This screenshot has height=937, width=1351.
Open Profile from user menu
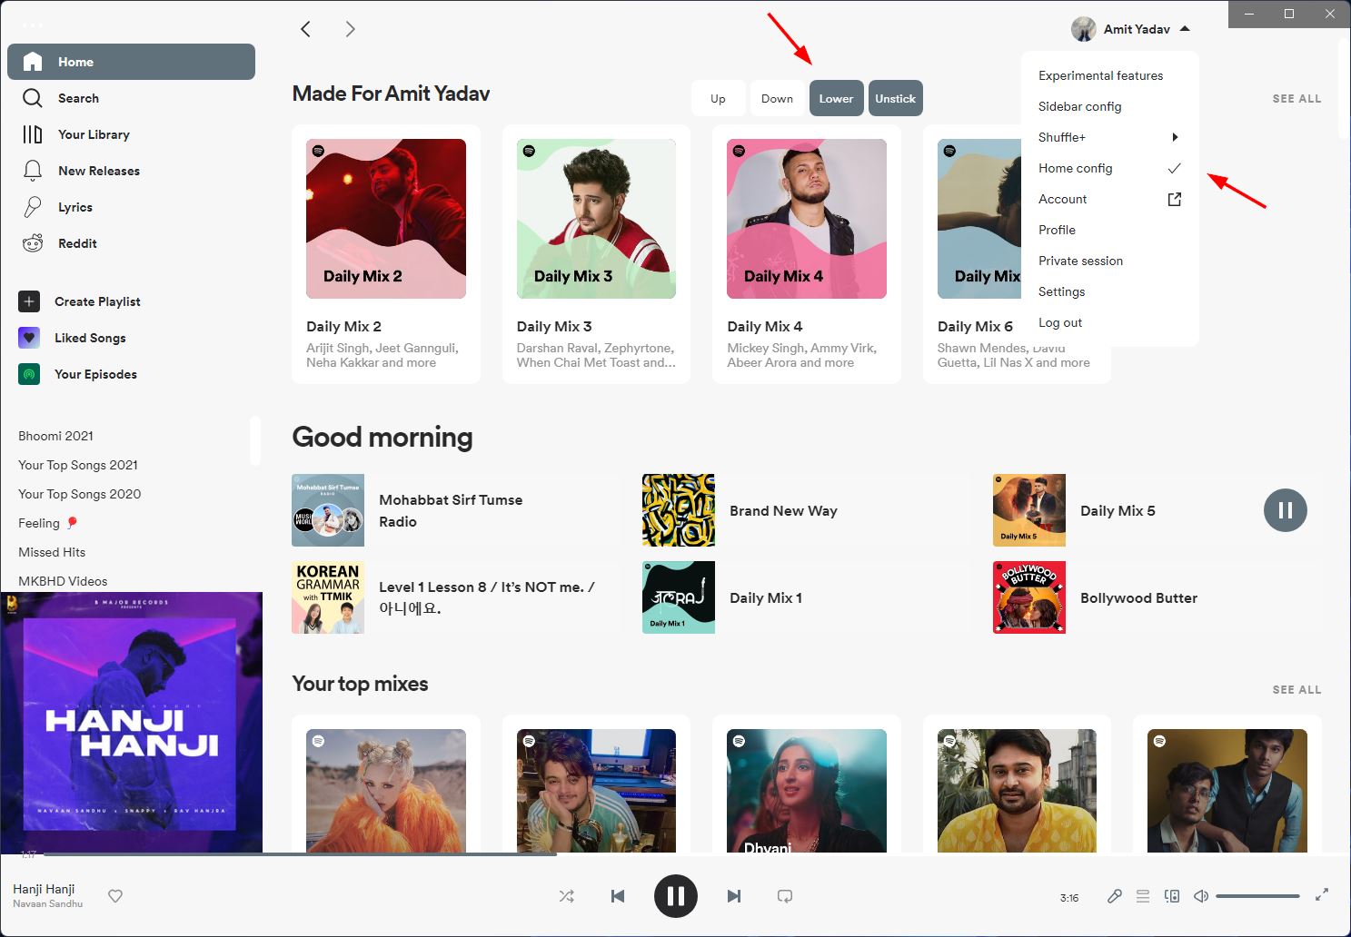coord(1110,230)
